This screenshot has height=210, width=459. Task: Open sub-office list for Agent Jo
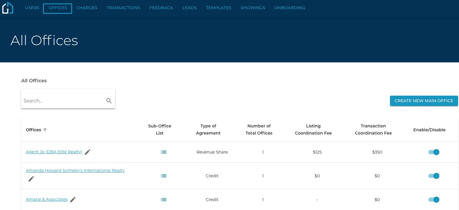pyautogui.click(x=164, y=152)
